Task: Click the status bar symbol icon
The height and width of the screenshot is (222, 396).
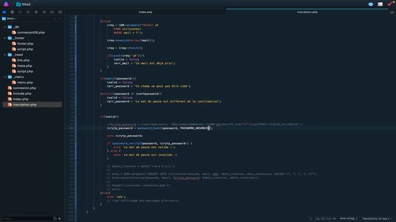Action: [311, 218]
